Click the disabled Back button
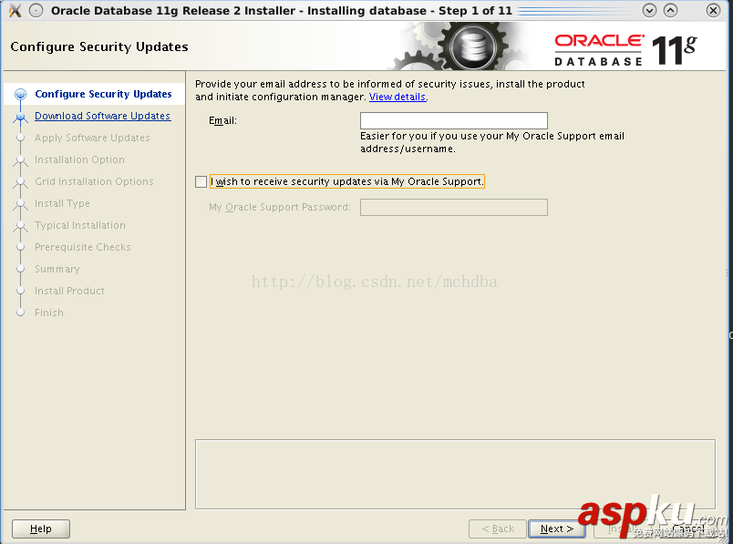733x544 pixels. [x=498, y=529]
